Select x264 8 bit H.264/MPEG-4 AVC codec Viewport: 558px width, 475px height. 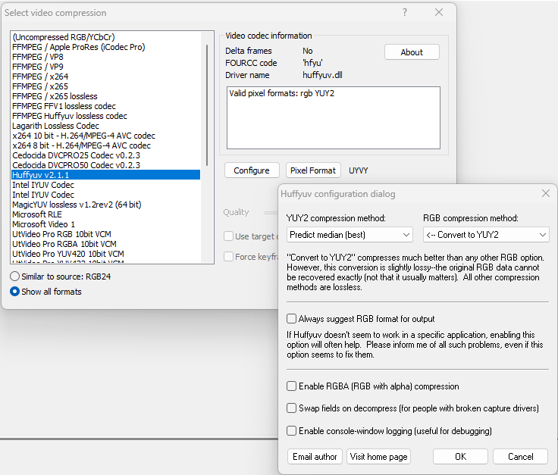105,145
